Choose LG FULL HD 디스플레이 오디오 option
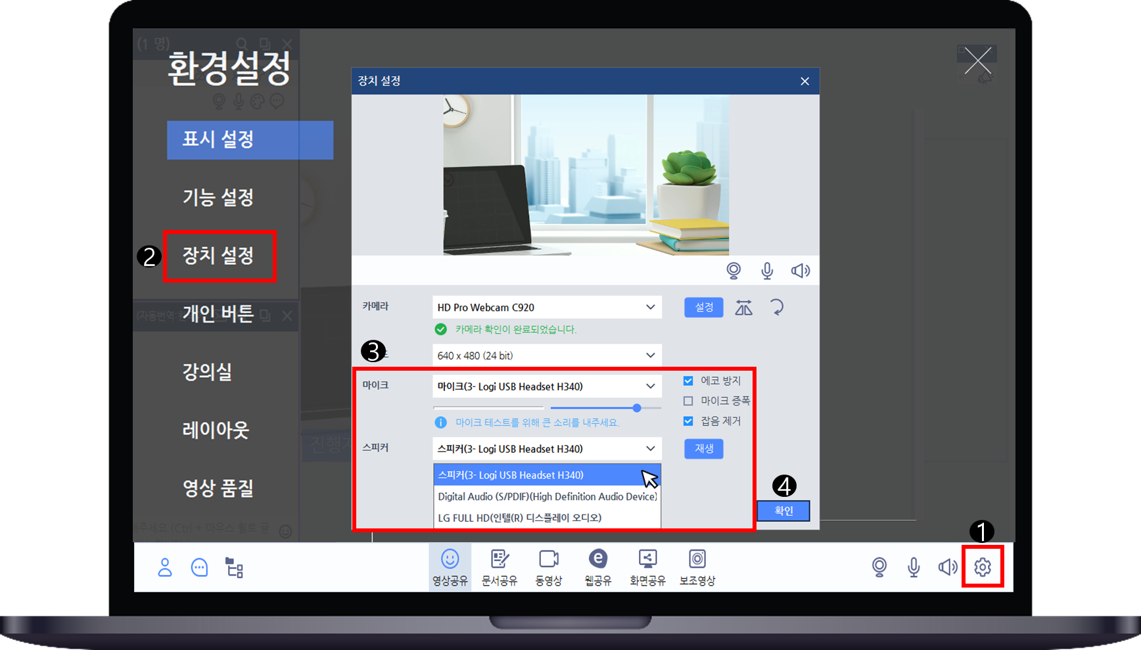Image resolution: width=1141 pixels, height=650 pixels. 547,518
